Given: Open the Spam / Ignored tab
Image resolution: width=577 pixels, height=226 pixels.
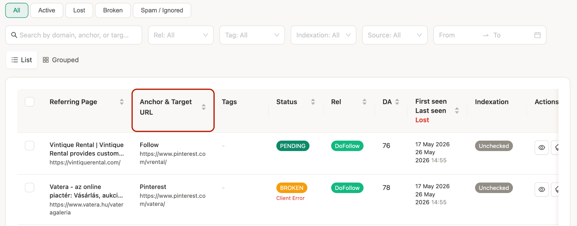Looking at the screenshot, I should tap(162, 10).
